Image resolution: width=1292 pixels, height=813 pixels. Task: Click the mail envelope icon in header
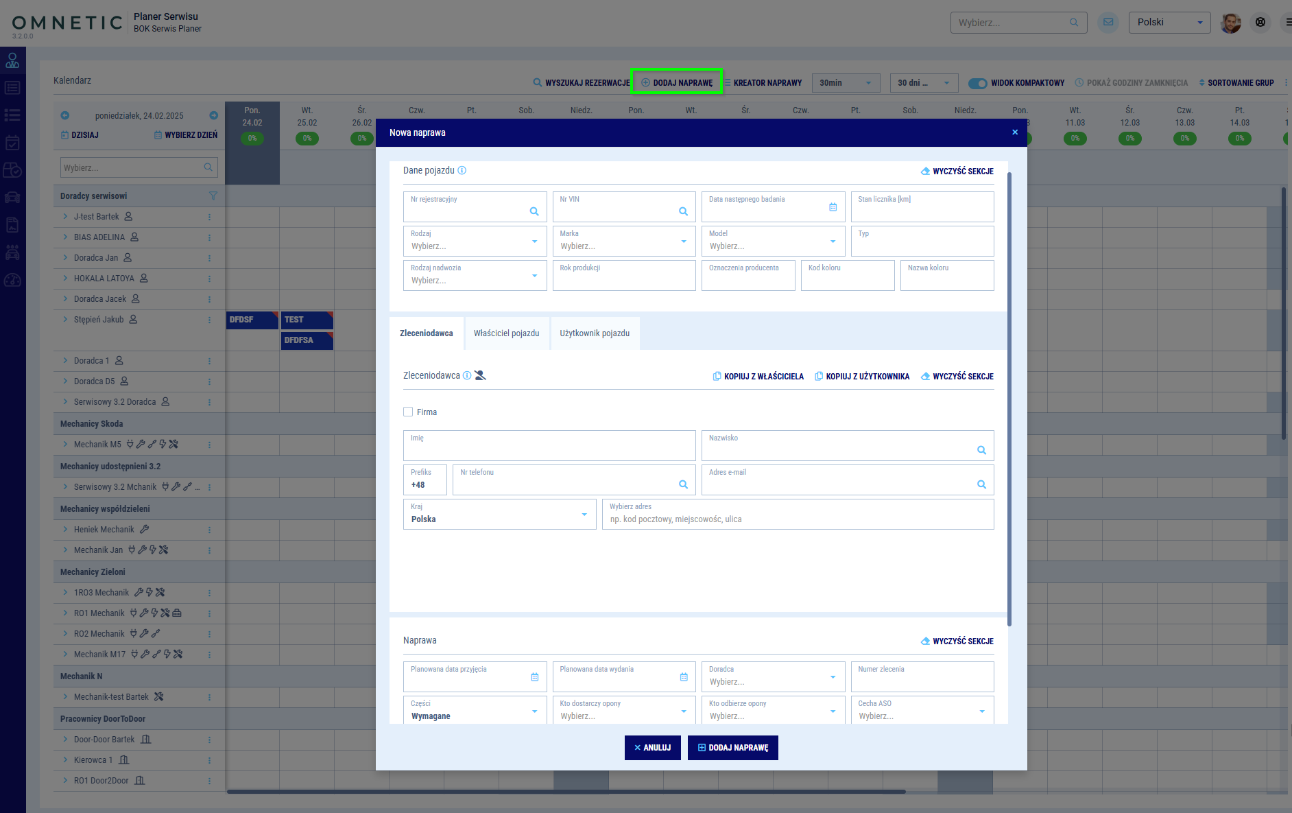coord(1108,23)
